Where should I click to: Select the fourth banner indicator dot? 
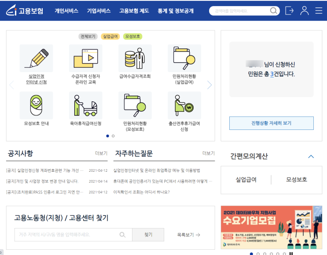[x=271, y=254]
